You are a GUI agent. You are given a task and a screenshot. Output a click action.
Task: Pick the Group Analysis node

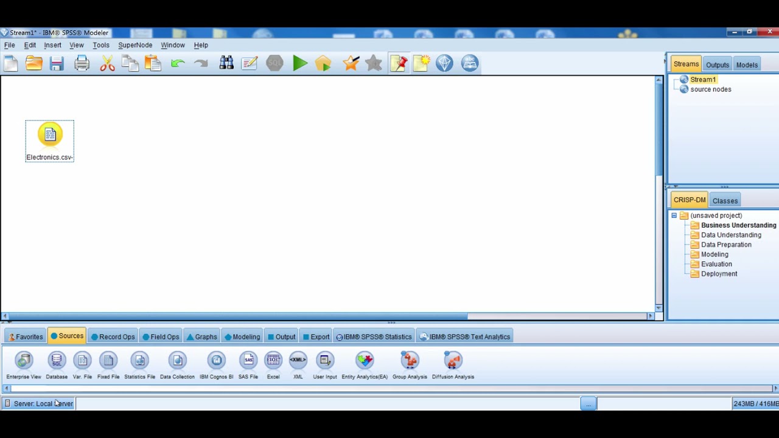[x=410, y=366]
